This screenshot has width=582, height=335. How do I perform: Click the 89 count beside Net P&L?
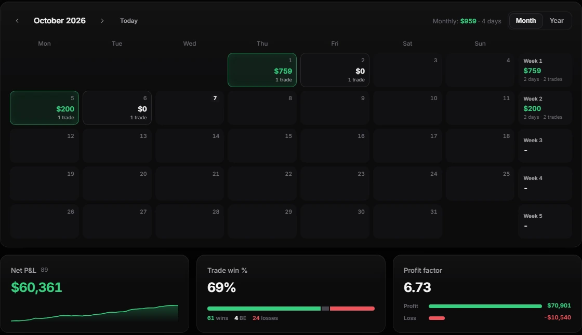pyautogui.click(x=44, y=270)
